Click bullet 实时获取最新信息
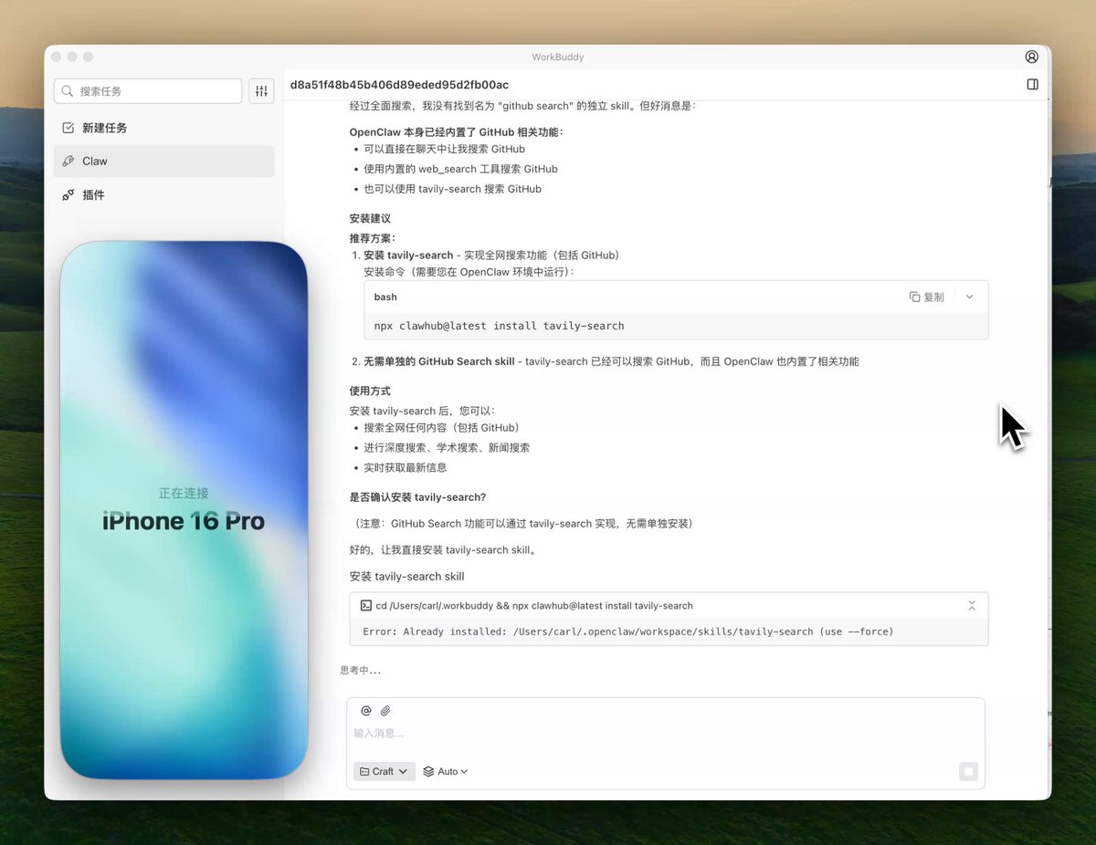The height and width of the screenshot is (845, 1096). click(x=406, y=467)
